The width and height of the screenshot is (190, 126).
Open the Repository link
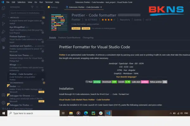click(x=125, y=20)
